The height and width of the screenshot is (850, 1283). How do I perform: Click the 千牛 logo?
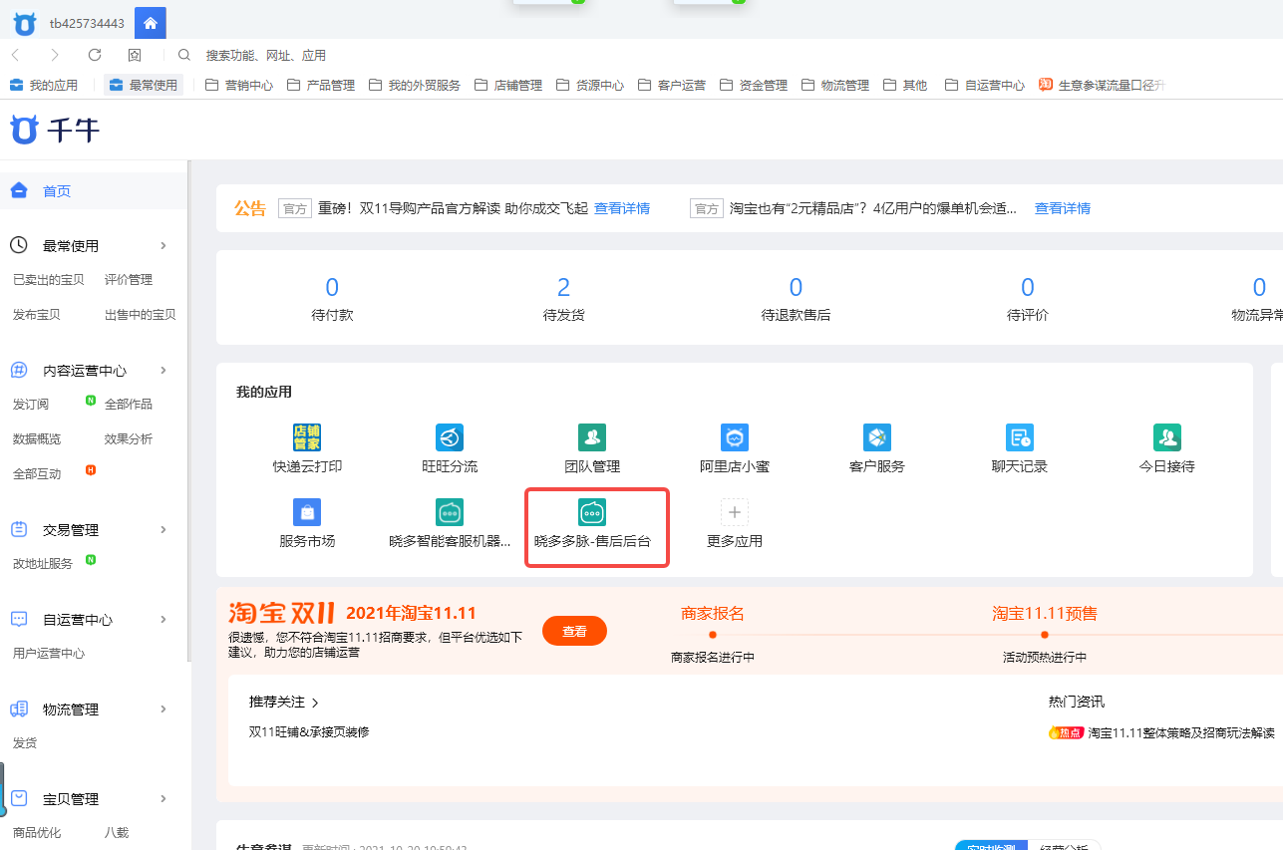(54, 130)
